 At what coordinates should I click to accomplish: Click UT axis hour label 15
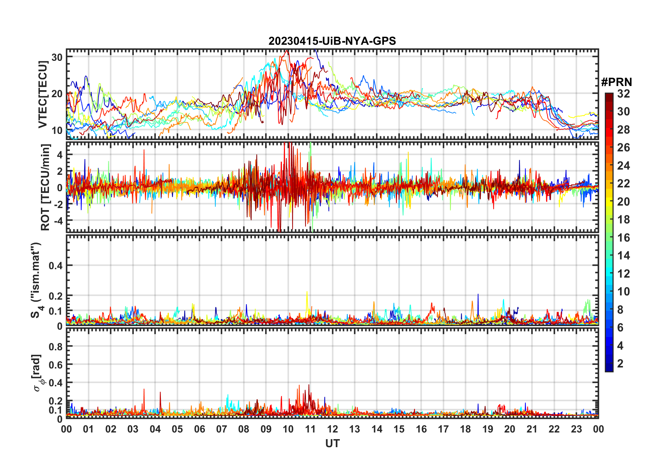coord(399,429)
